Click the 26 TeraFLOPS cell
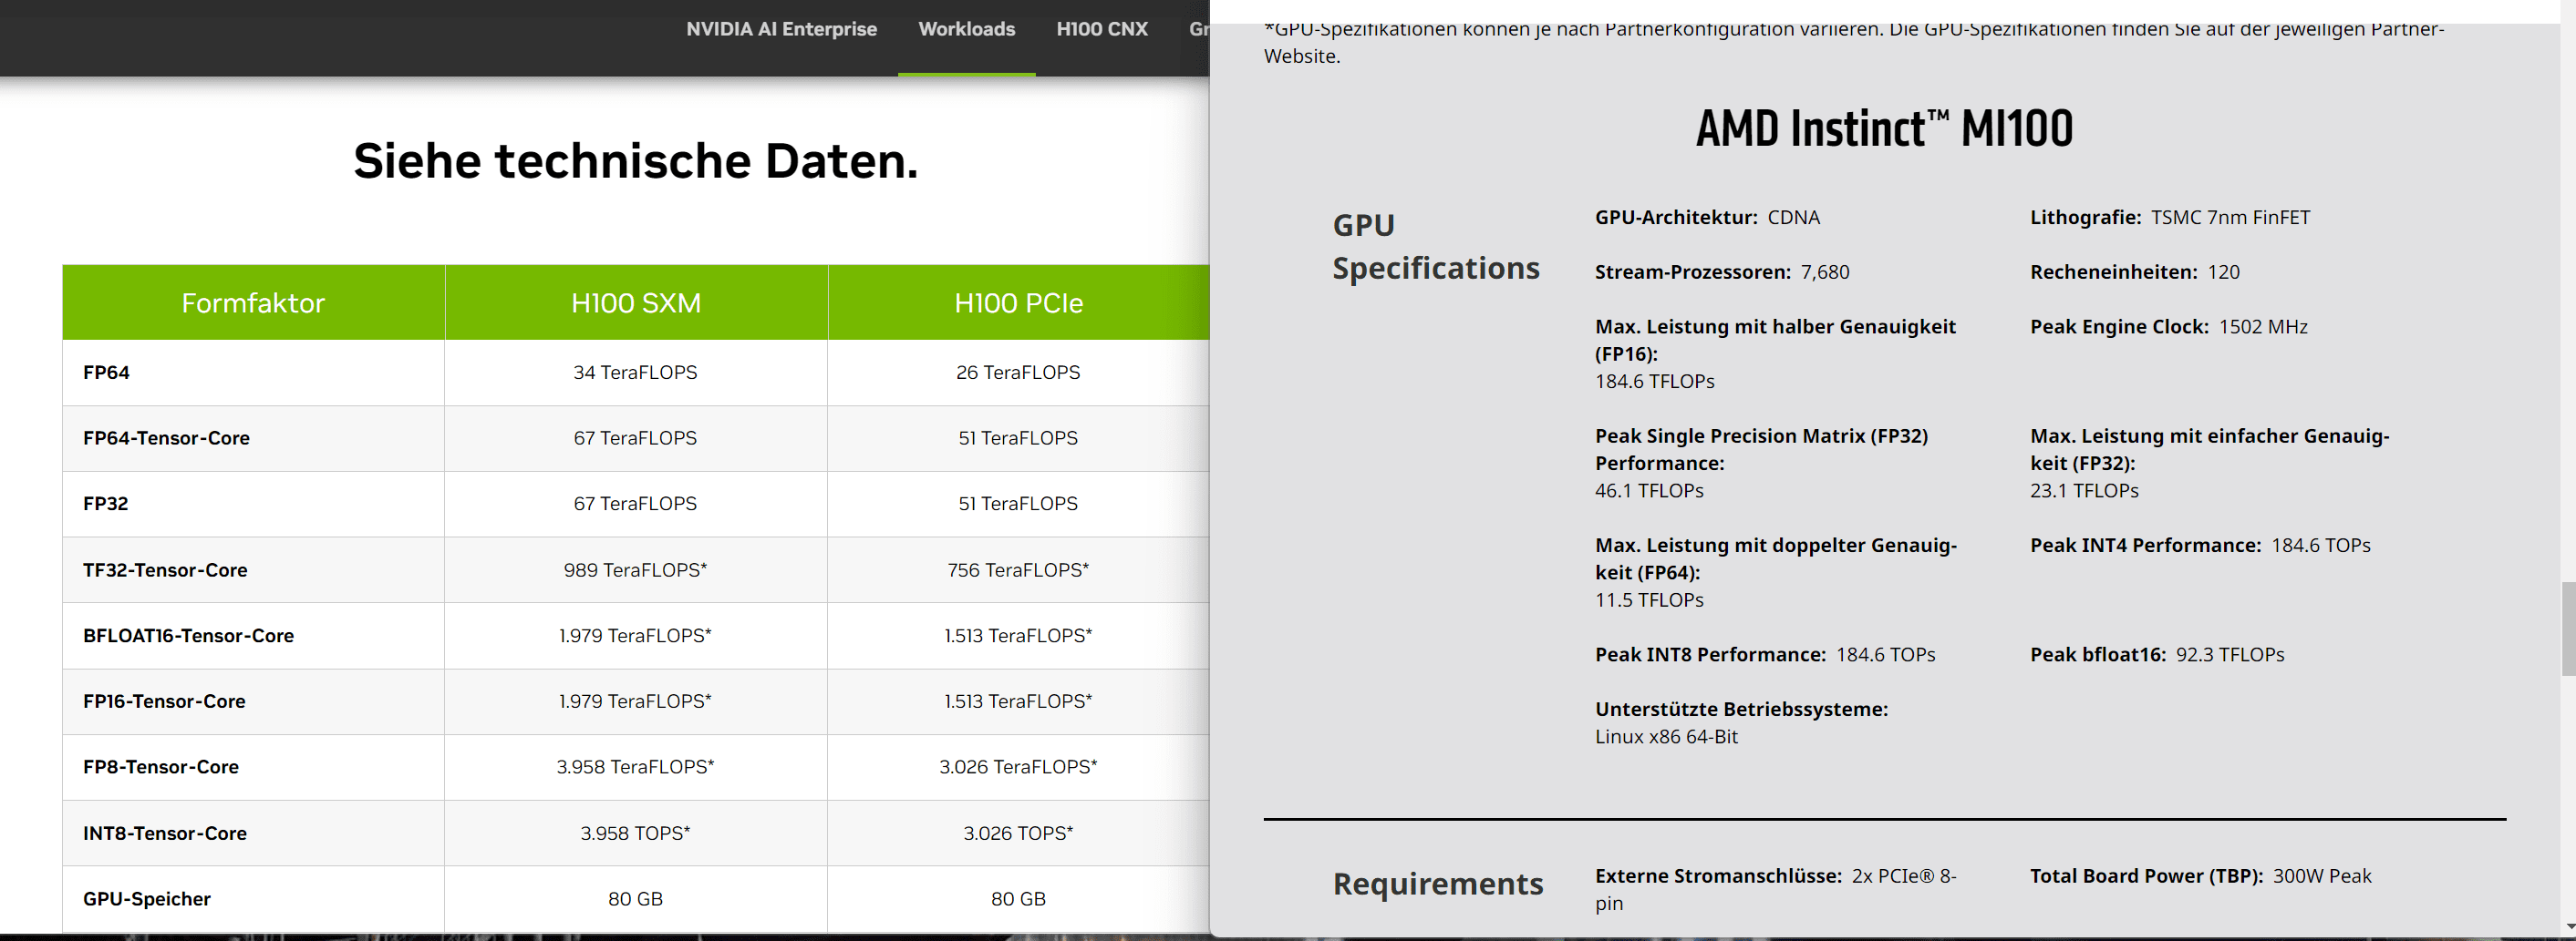Image resolution: width=2576 pixels, height=941 pixels. tap(1018, 373)
